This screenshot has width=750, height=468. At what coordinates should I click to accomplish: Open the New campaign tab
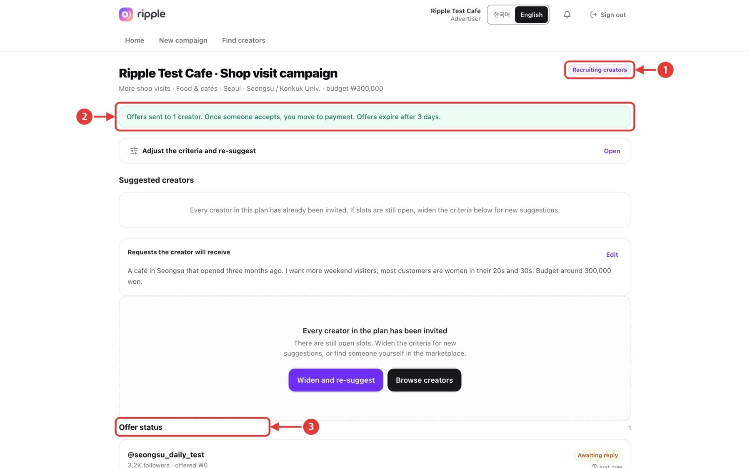(x=183, y=40)
